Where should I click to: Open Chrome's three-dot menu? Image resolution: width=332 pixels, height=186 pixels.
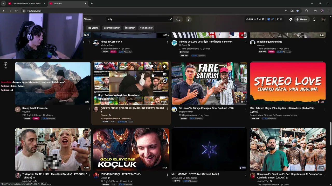coord(328,11)
